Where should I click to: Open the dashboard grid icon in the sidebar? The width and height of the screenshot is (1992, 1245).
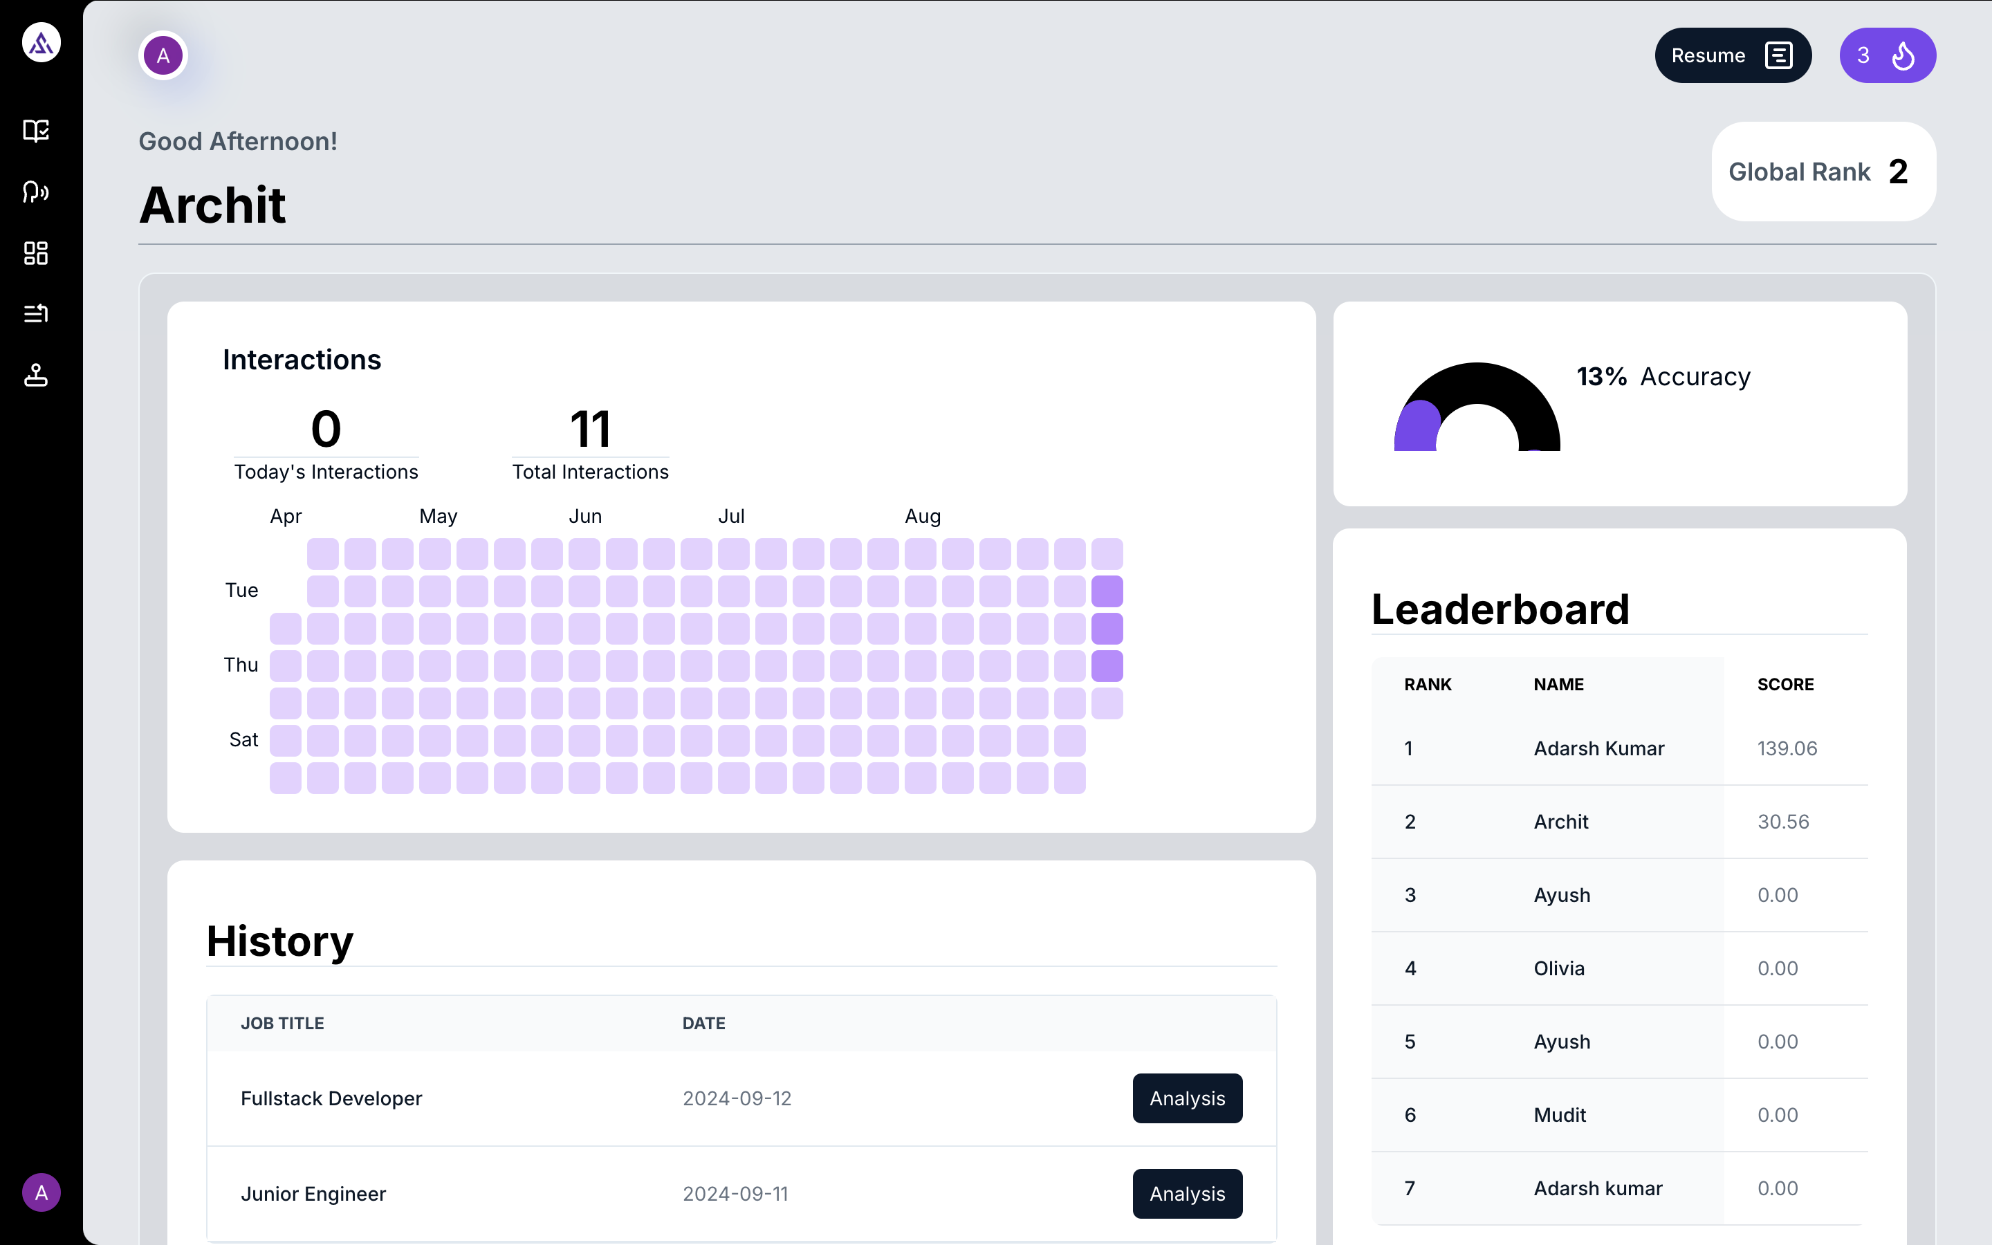[x=36, y=252]
